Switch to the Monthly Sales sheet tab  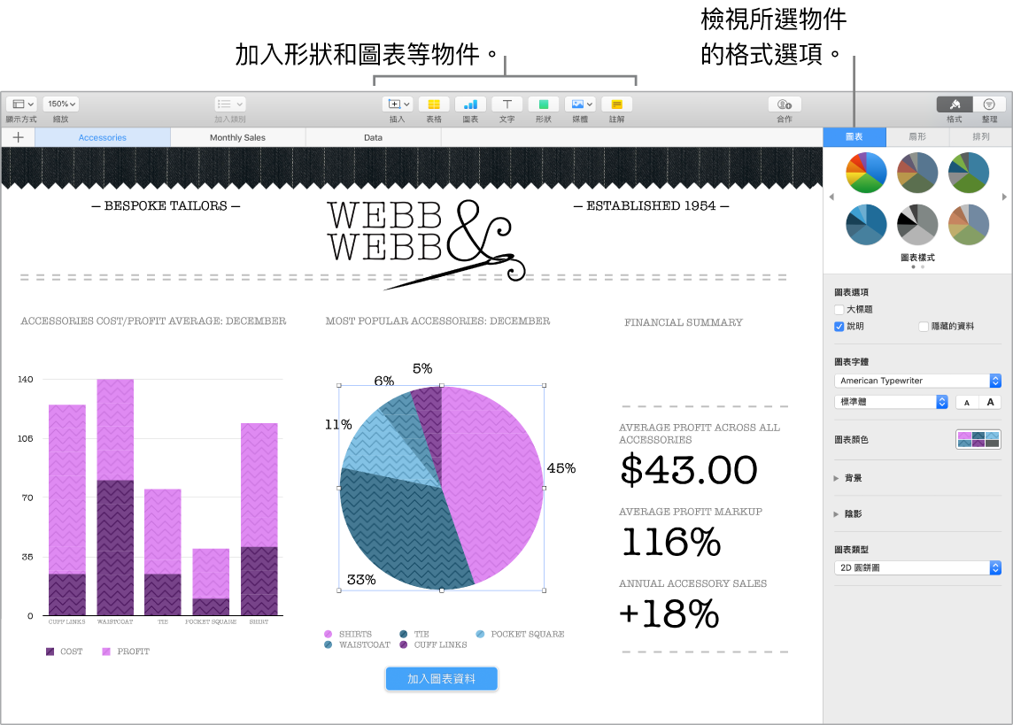coord(236,137)
